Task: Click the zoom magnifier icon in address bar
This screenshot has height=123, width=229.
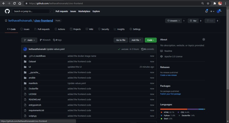Action: 203,3
